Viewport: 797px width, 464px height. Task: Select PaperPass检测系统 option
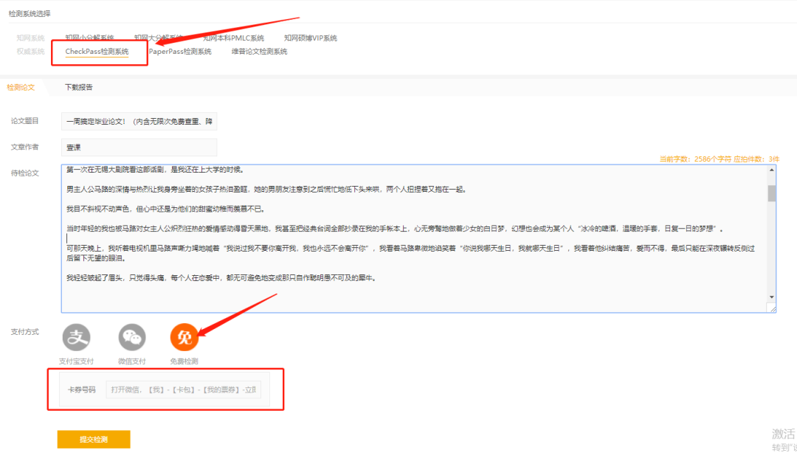[x=180, y=52]
